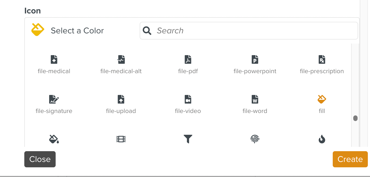The width and height of the screenshot is (370, 177).
Task: Choose the file-video icon
Action: (x=188, y=99)
